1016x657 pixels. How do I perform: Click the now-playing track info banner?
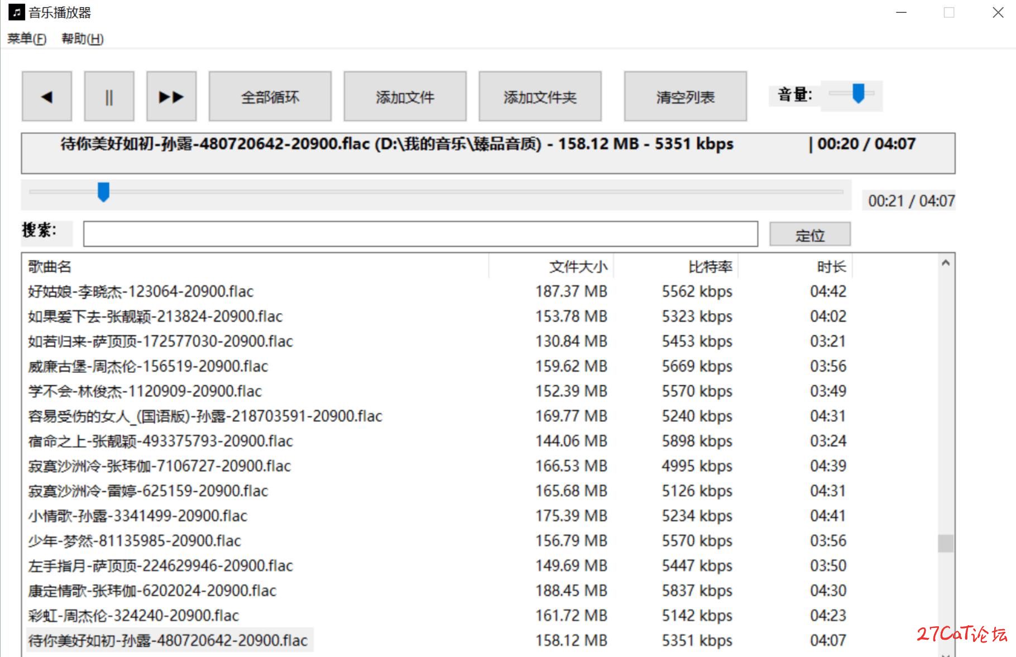point(488,153)
